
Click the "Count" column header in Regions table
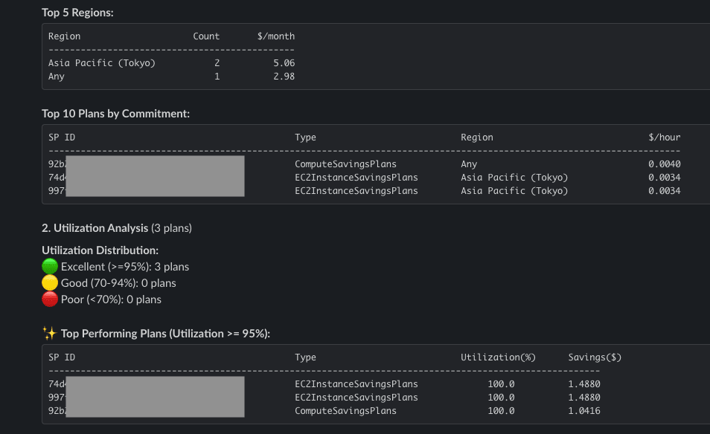206,36
